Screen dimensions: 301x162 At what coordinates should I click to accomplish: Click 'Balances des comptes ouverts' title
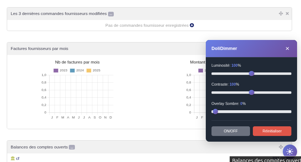pos(39,147)
